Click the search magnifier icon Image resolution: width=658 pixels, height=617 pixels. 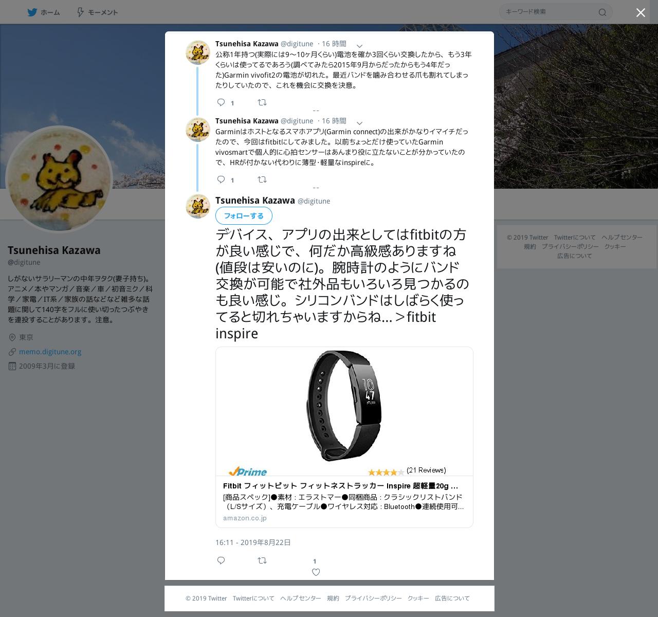click(x=602, y=12)
